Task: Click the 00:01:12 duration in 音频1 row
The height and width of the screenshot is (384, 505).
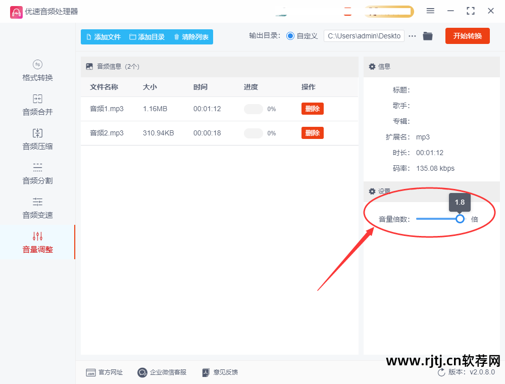Action: coord(207,109)
